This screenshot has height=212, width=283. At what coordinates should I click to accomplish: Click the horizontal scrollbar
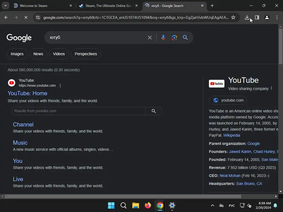(123, 197)
